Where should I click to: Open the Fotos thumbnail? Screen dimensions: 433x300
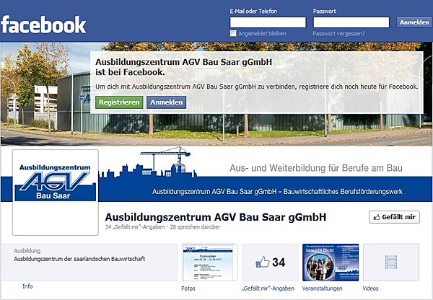pyautogui.click(x=209, y=262)
